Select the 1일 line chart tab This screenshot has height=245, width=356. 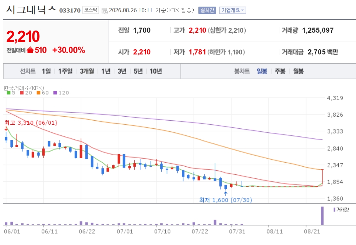pos(46,71)
